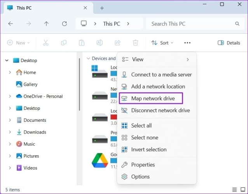Click Connect to a media server
This screenshot has width=248, height=194.
click(157, 74)
